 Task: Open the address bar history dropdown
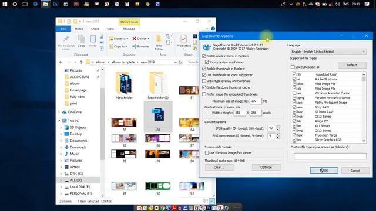coord(176,62)
